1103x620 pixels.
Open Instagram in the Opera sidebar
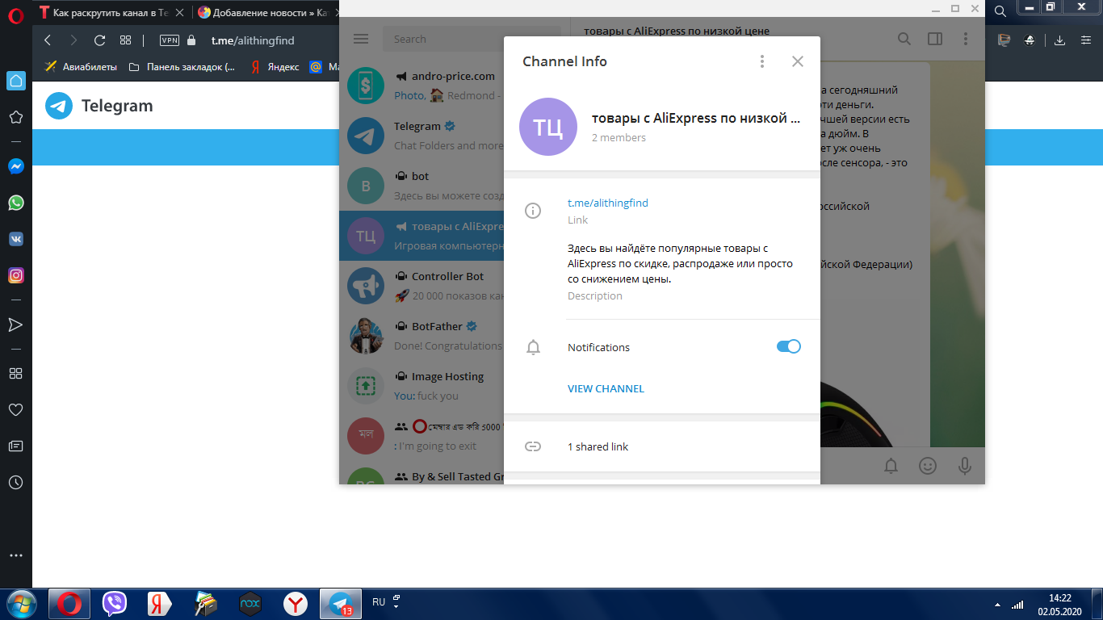pos(15,275)
